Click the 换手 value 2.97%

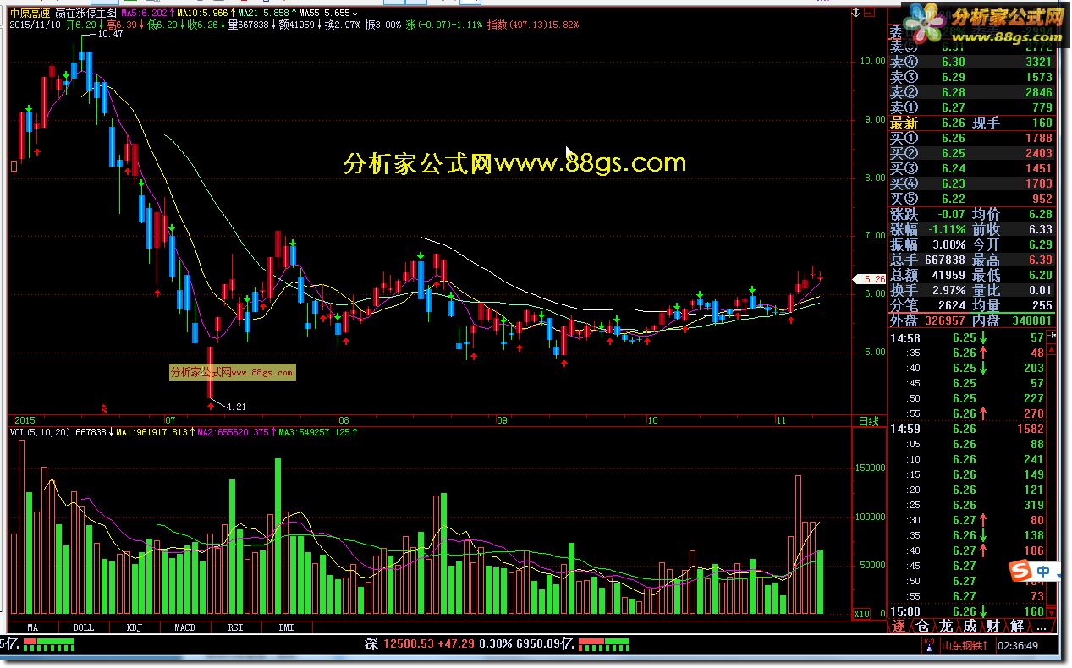[x=949, y=290]
